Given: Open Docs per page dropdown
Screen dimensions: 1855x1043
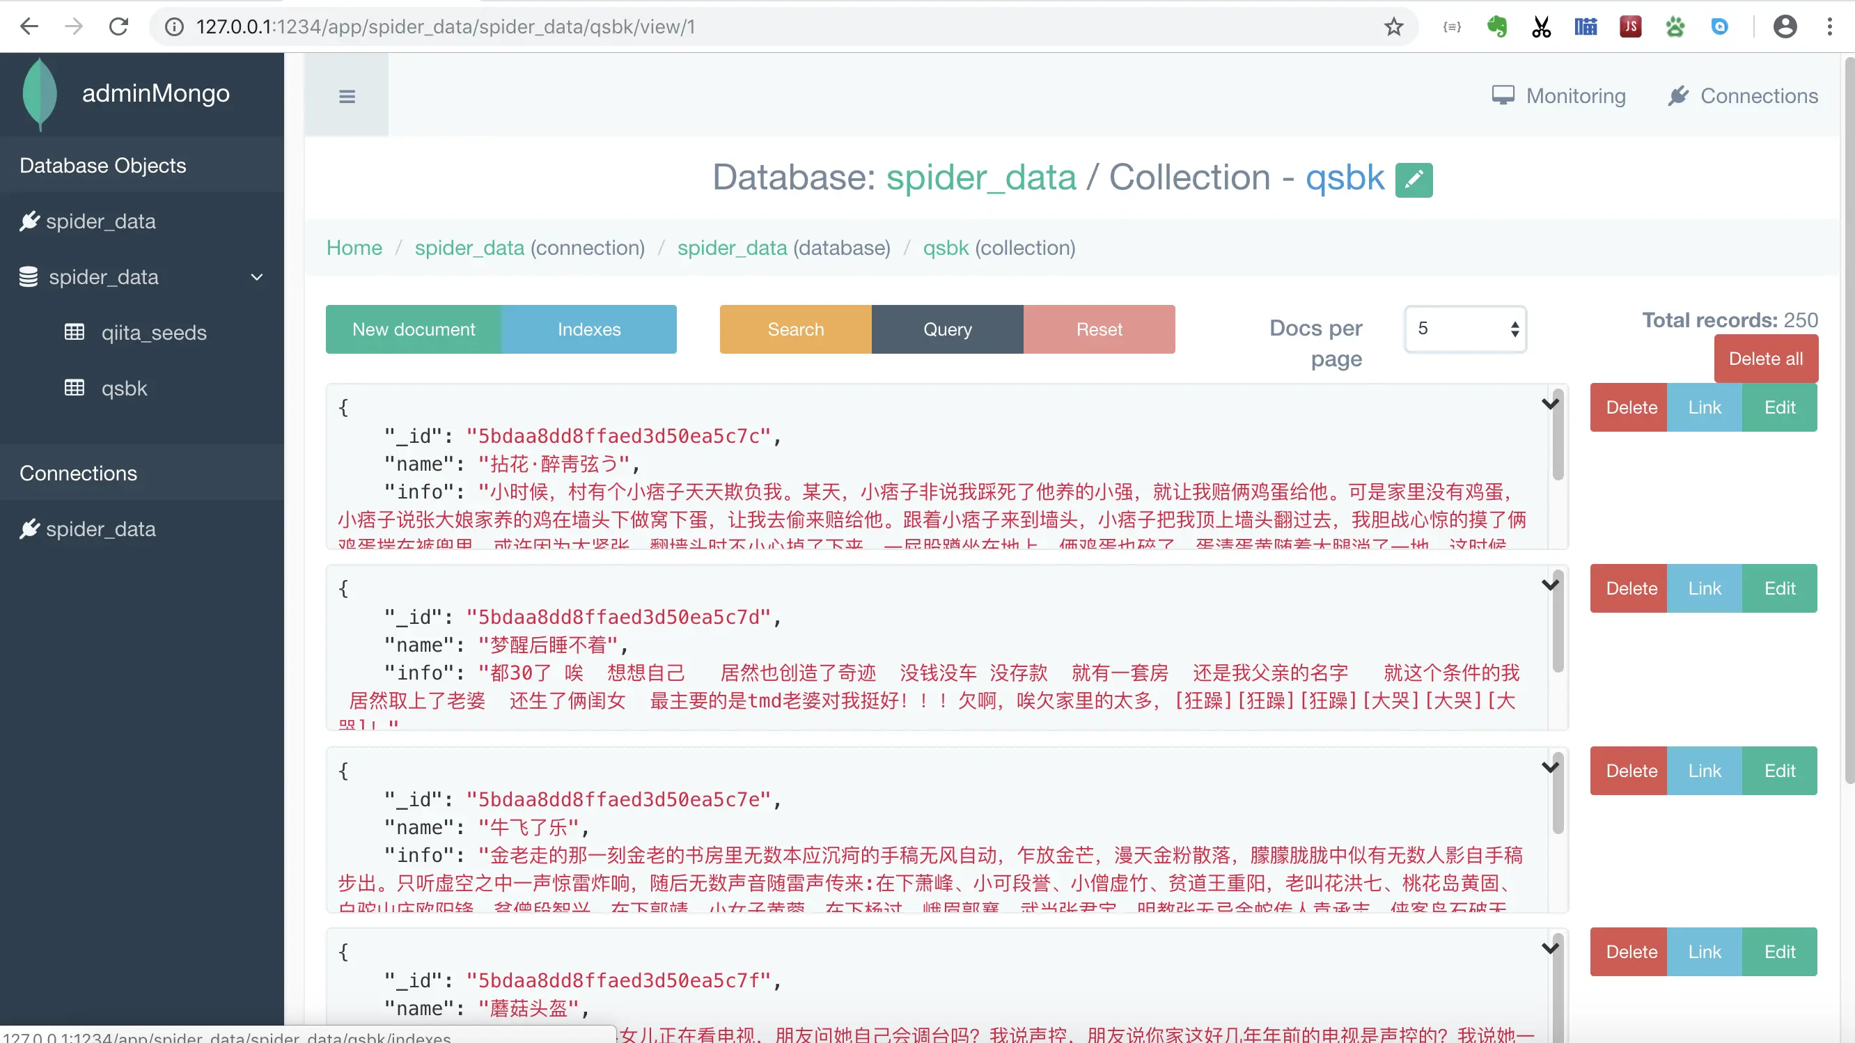Looking at the screenshot, I should tap(1466, 329).
